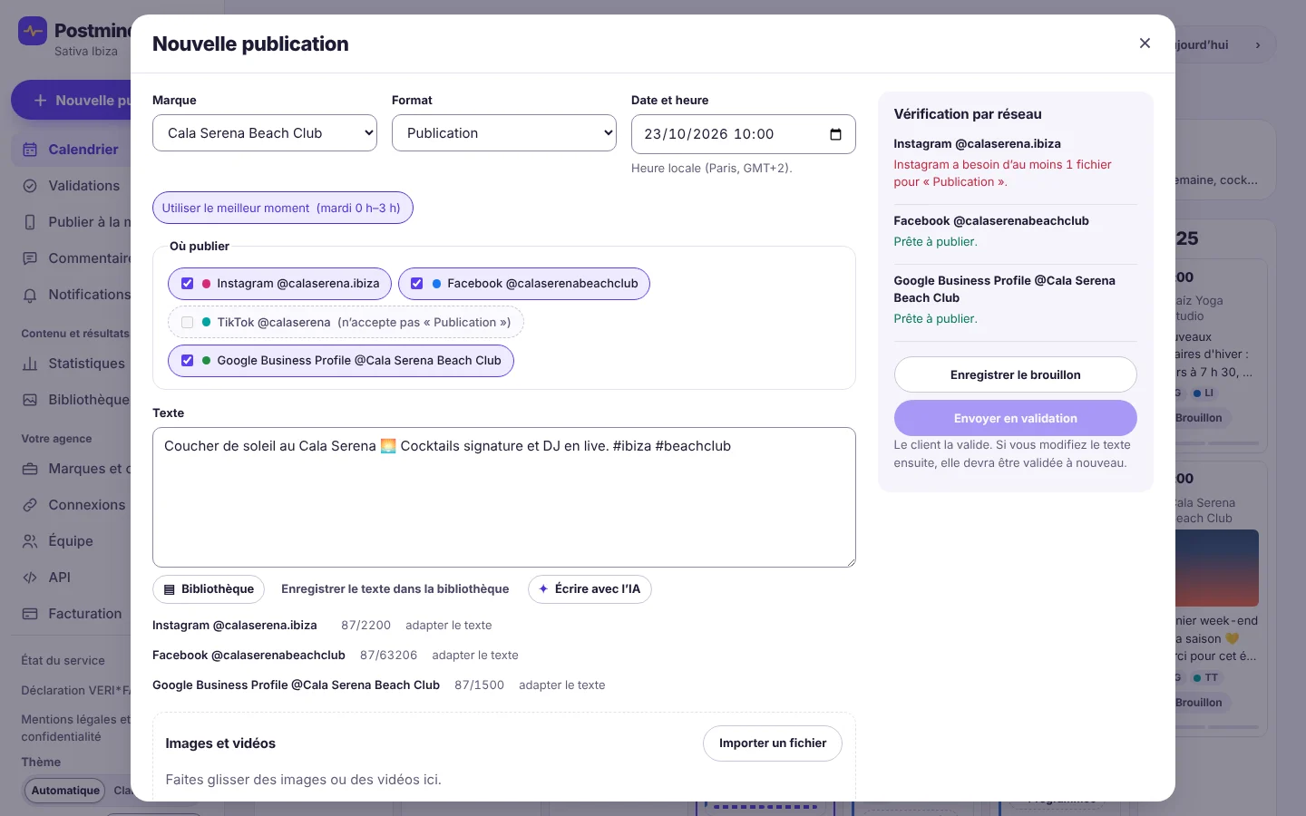Click the Nouvelle publication sidebar button
The image size is (1306, 816).
click(x=73, y=101)
